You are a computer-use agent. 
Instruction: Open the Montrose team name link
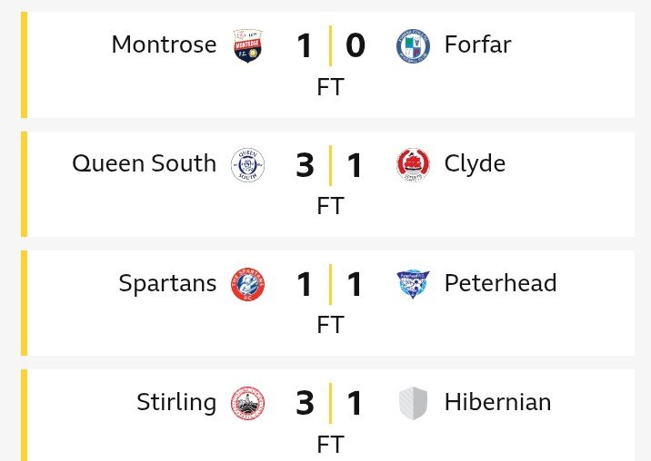[164, 44]
